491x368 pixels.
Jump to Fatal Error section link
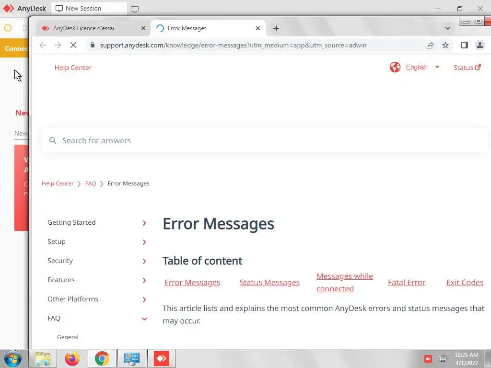407,283
